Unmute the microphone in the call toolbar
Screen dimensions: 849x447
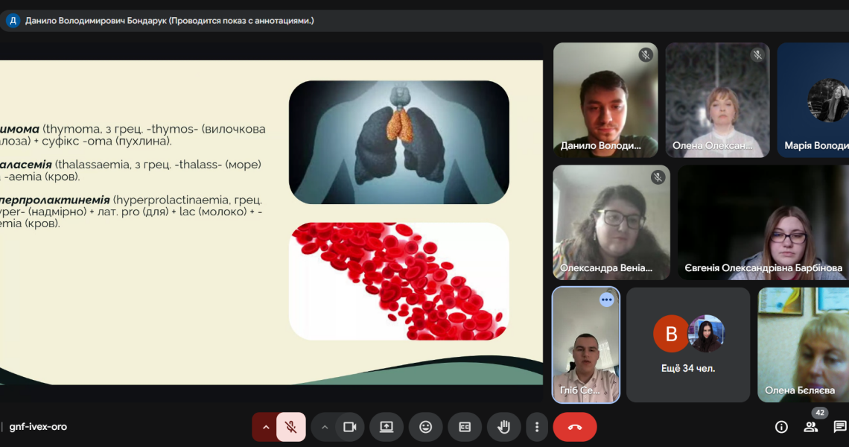[x=291, y=427]
